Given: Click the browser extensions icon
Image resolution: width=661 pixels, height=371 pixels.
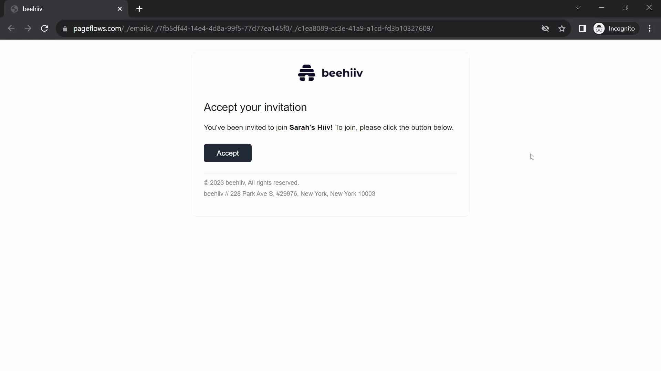Looking at the screenshot, I should click(x=583, y=28).
